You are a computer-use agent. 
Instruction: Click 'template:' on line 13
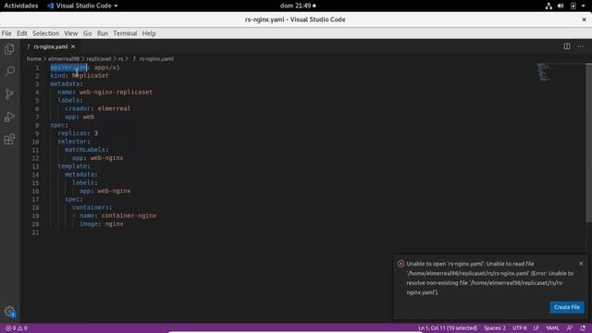point(74,166)
